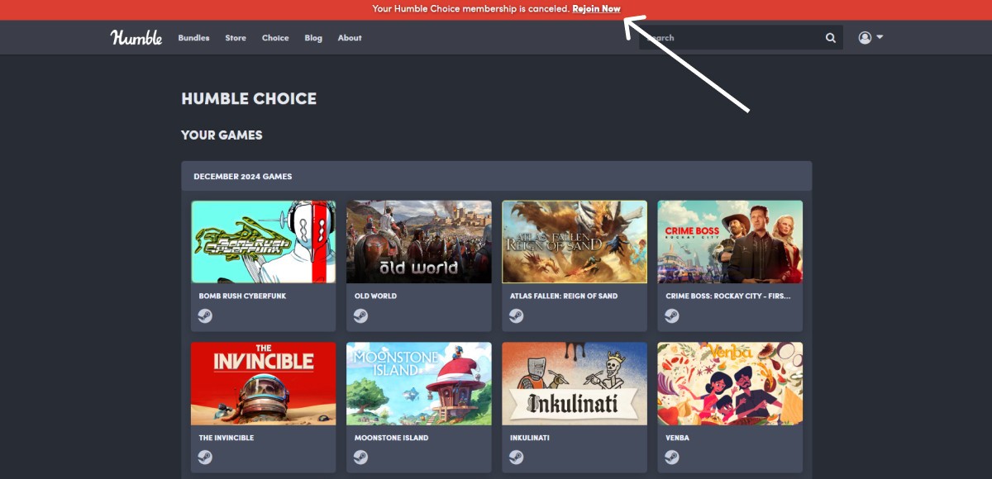Open the Blog link in navigation
The image size is (992, 479).
point(313,38)
